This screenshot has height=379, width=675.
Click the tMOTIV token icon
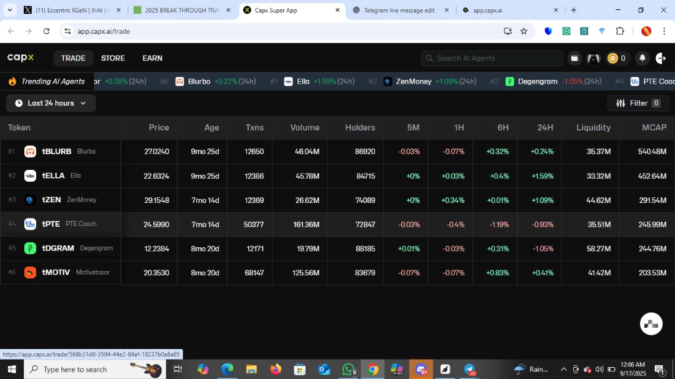click(x=30, y=272)
